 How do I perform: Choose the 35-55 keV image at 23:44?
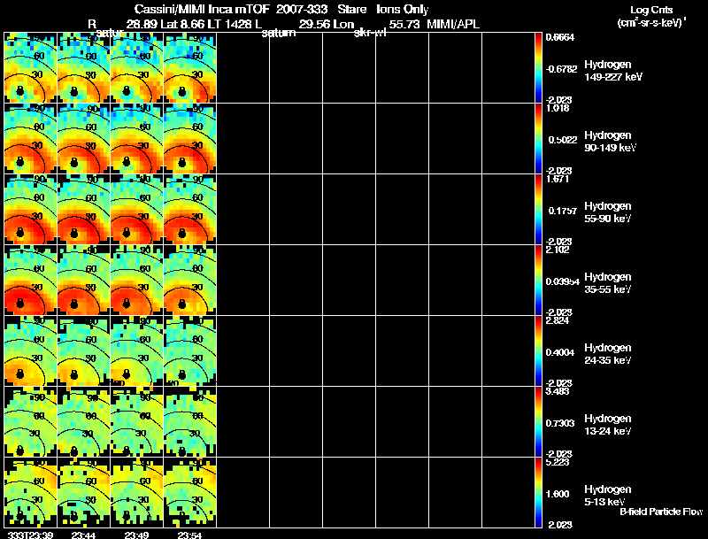click(x=84, y=281)
